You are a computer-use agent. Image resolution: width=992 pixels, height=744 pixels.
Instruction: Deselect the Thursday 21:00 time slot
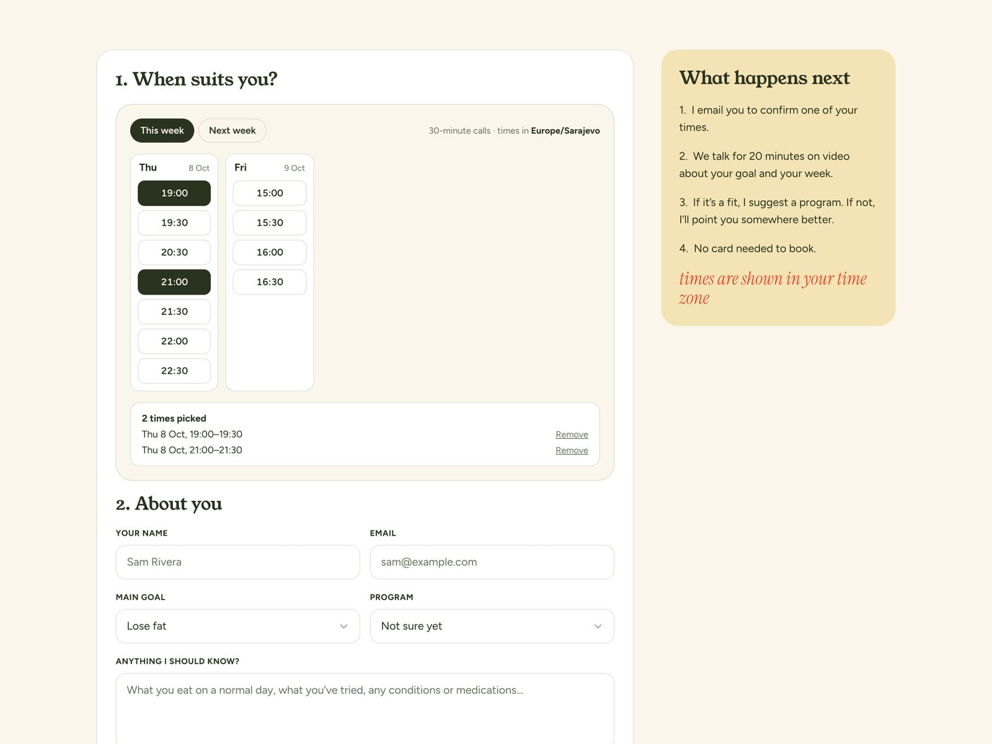(x=174, y=282)
